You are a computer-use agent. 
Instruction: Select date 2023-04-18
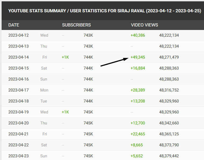(19, 101)
